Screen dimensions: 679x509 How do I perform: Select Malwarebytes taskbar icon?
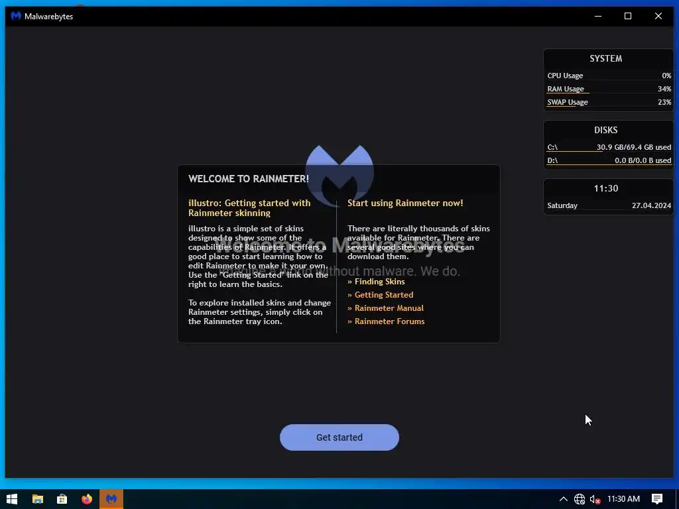tap(111, 499)
